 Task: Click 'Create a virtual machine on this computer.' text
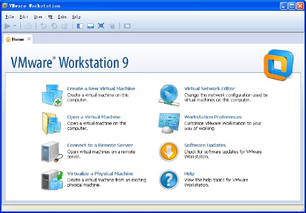[x=98, y=97]
